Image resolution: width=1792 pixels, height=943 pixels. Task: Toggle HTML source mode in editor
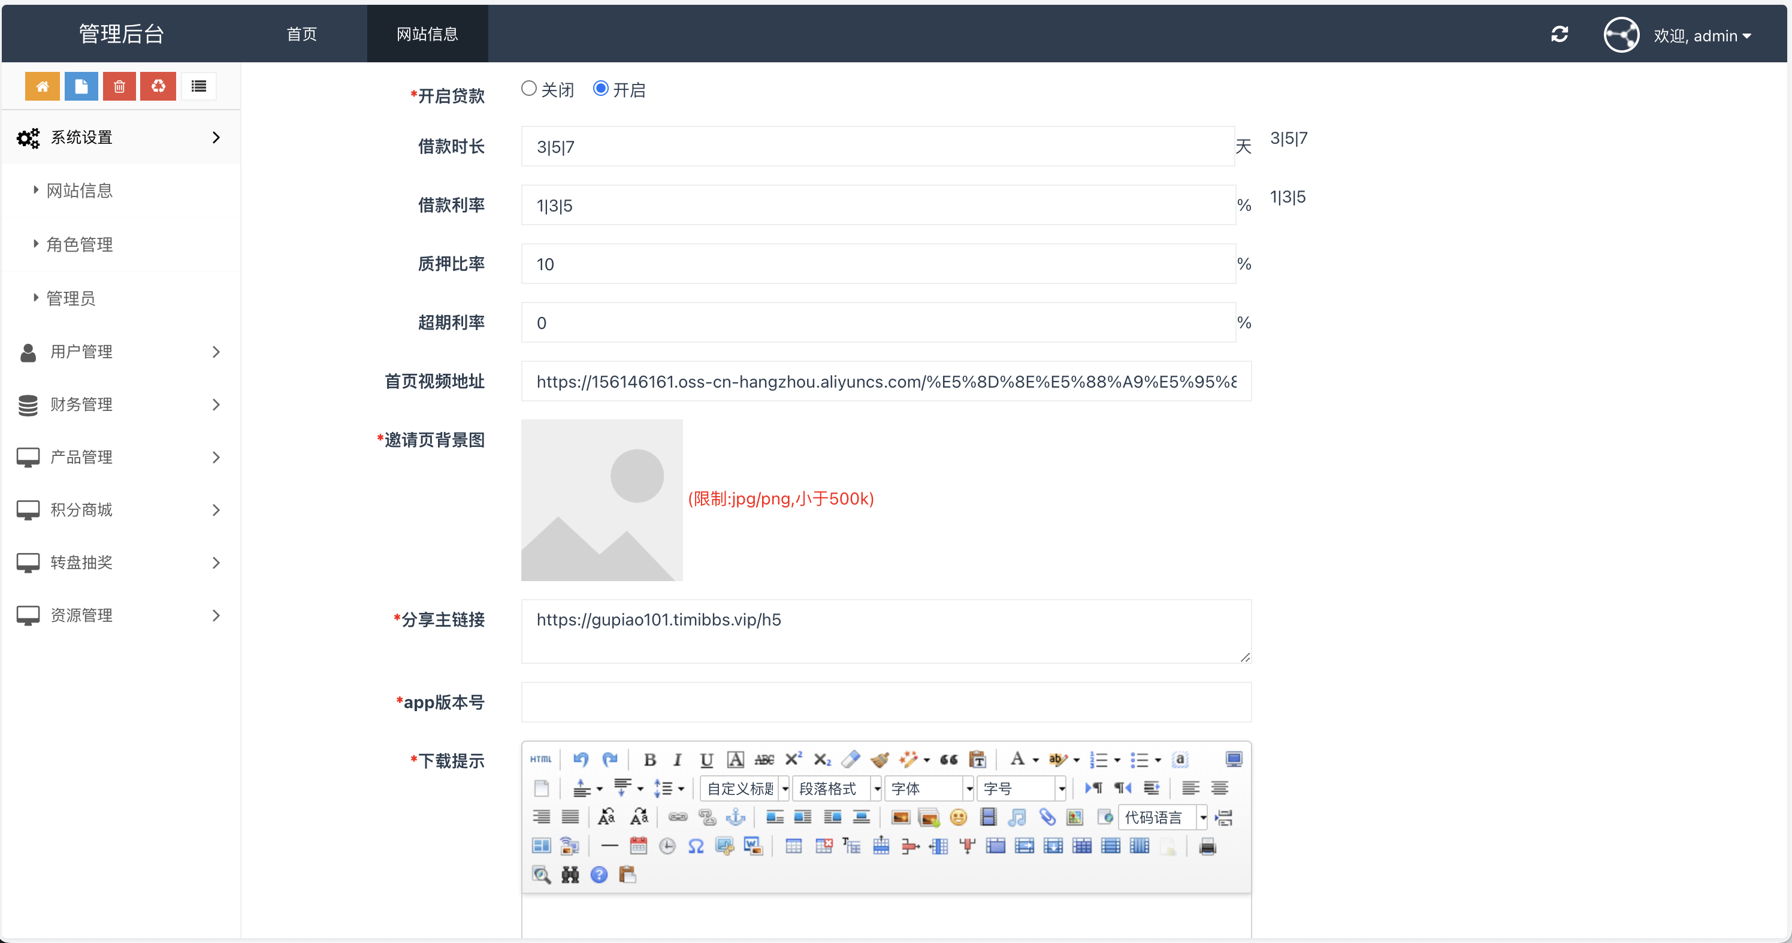(540, 760)
